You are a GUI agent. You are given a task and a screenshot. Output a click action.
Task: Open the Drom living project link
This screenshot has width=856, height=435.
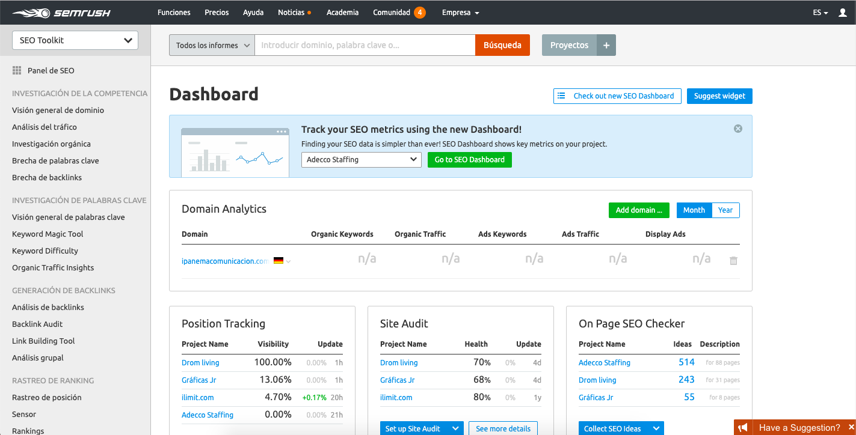(200, 362)
